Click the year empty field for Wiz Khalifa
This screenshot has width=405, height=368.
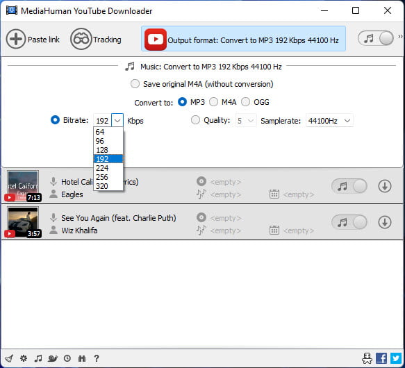(x=299, y=231)
